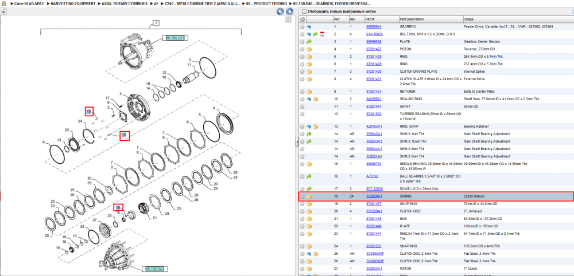The width and height of the screenshot is (574, 276).
Task: Open part number 352828A1 link
Action: pyautogui.click(x=374, y=196)
